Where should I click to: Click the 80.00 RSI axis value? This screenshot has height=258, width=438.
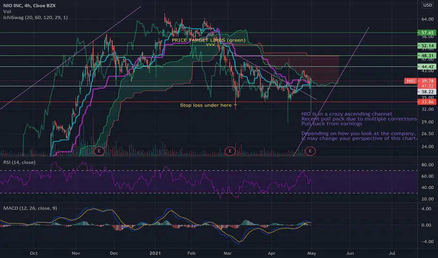coord(427,165)
